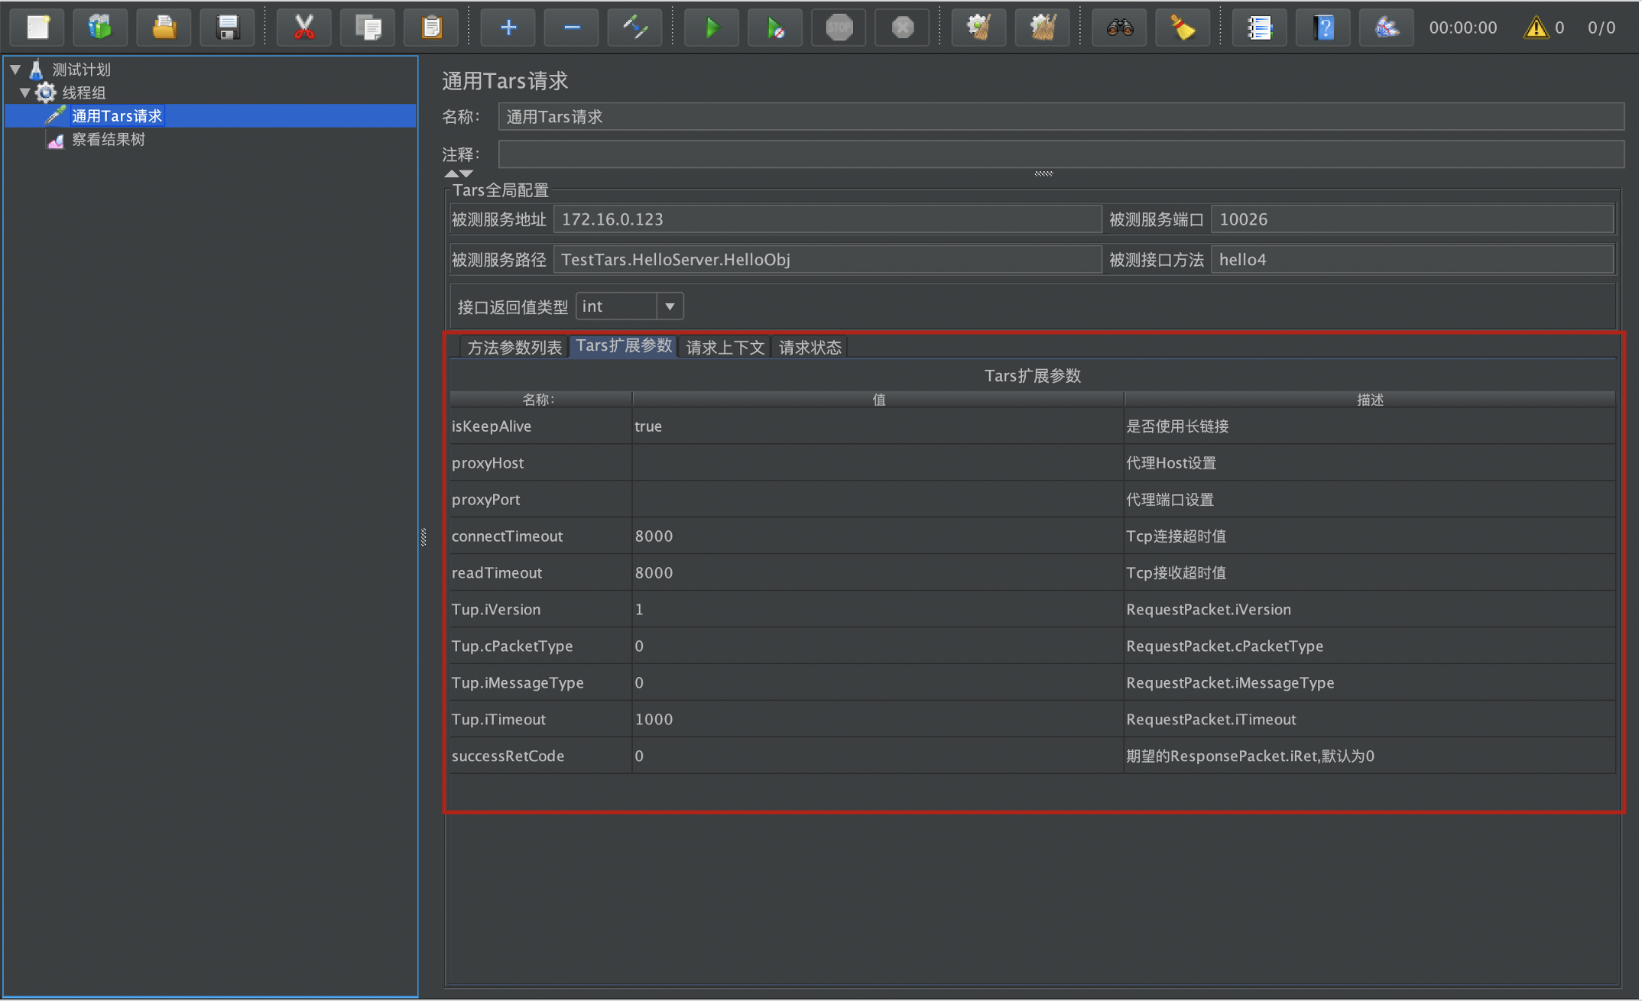Click the Save test plan icon
Image resolution: width=1642 pixels, height=1001 pixels.
227,28
